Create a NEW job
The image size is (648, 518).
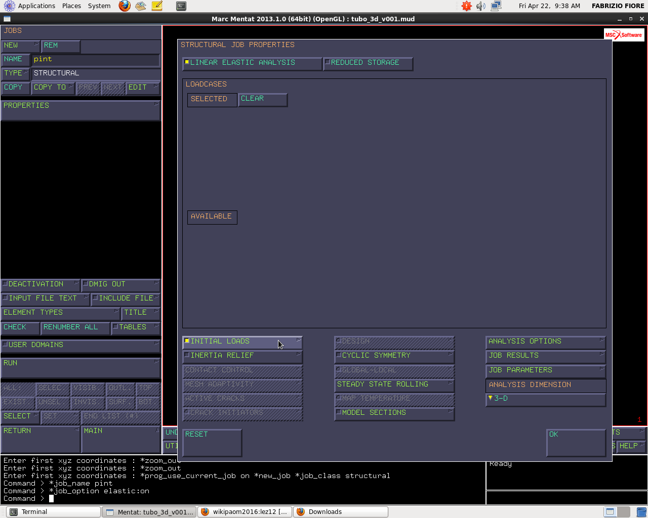(x=20, y=46)
